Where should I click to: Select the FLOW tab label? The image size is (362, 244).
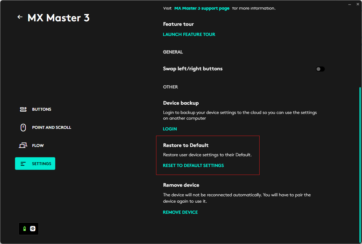[x=38, y=146]
